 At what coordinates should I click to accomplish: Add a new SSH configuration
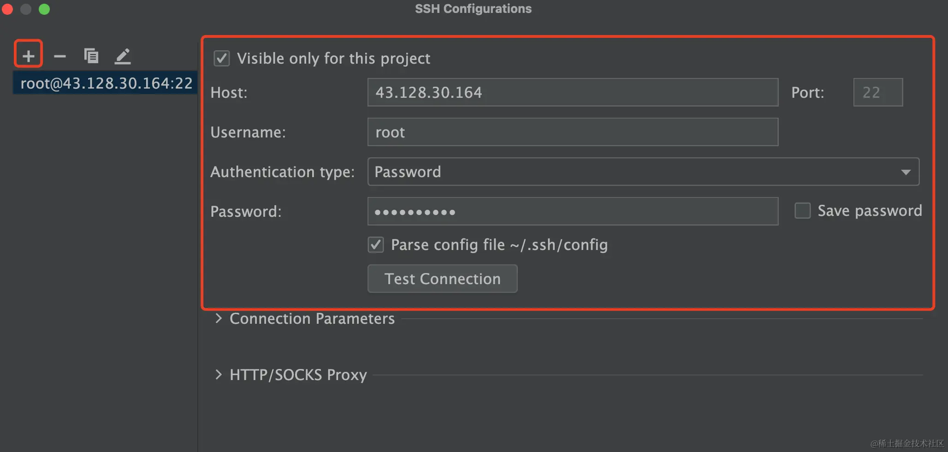(x=29, y=56)
